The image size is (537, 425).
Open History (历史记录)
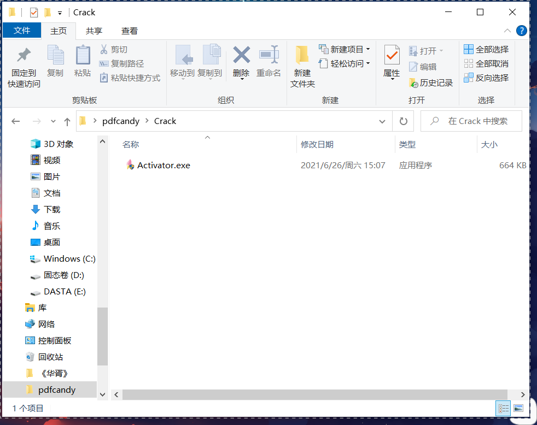pos(431,83)
